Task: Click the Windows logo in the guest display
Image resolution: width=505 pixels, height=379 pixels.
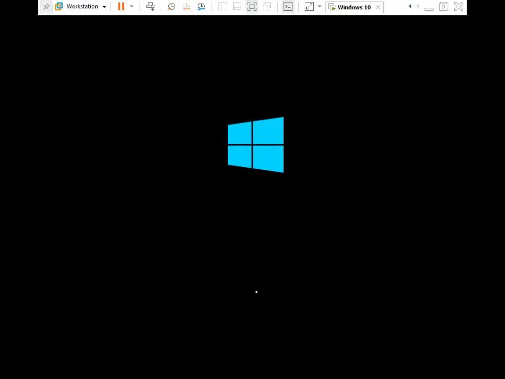Action: (256, 145)
